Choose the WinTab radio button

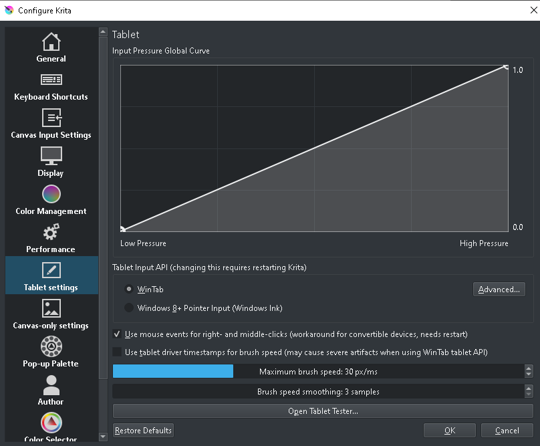pos(129,289)
